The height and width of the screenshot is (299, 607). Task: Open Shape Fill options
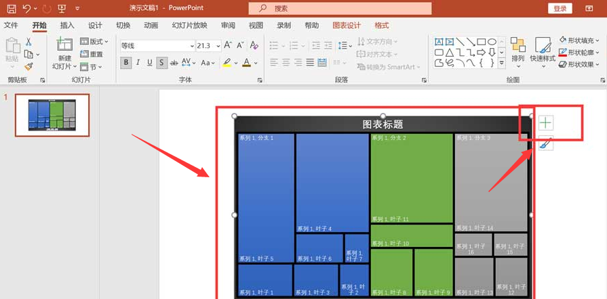579,40
